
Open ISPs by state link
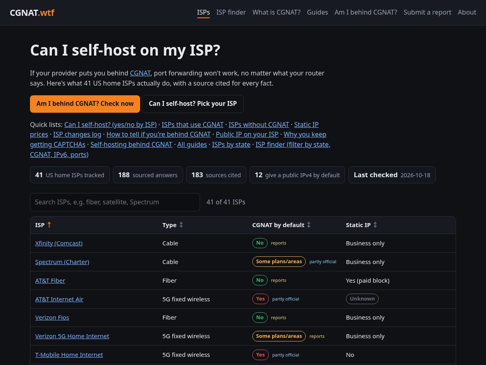(x=231, y=144)
